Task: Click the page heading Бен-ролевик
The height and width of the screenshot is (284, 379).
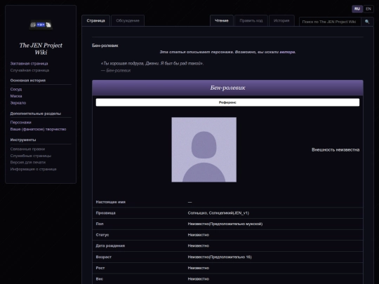Action: point(105,46)
